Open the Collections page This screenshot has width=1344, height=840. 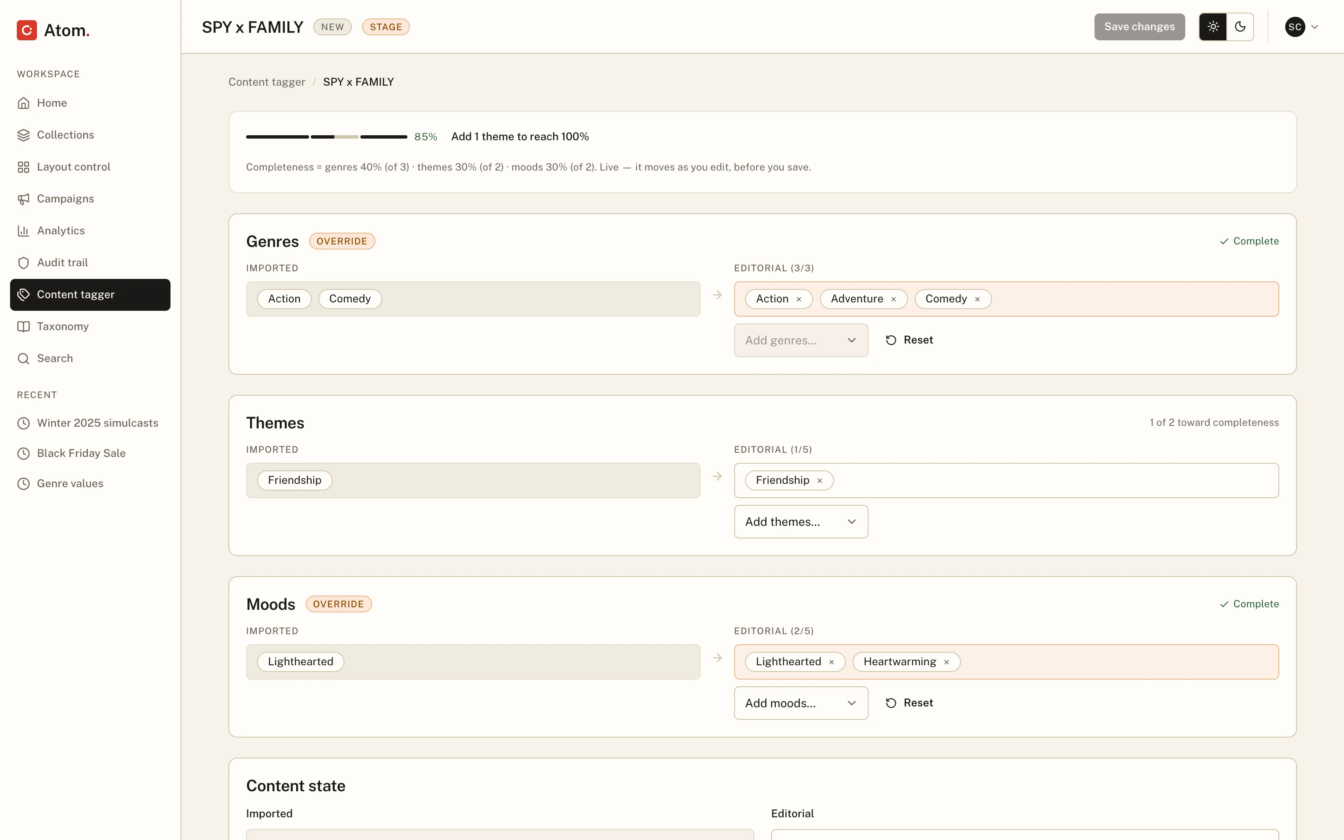90,135
